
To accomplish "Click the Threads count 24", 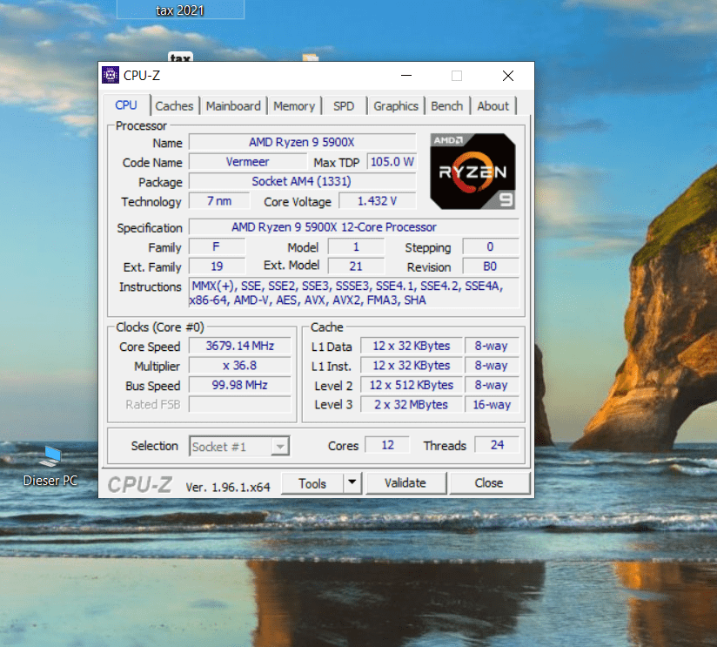I will [498, 445].
